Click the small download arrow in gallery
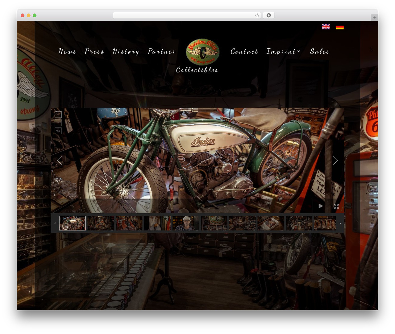The width and height of the screenshot is (395, 334). (54, 195)
